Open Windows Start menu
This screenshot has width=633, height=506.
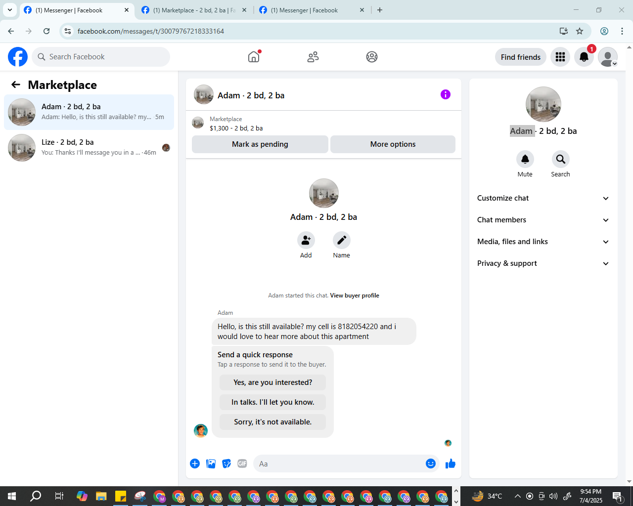click(12, 496)
